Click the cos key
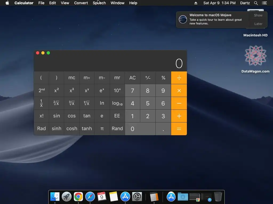This screenshot has height=204, width=273. tap(72, 116)
